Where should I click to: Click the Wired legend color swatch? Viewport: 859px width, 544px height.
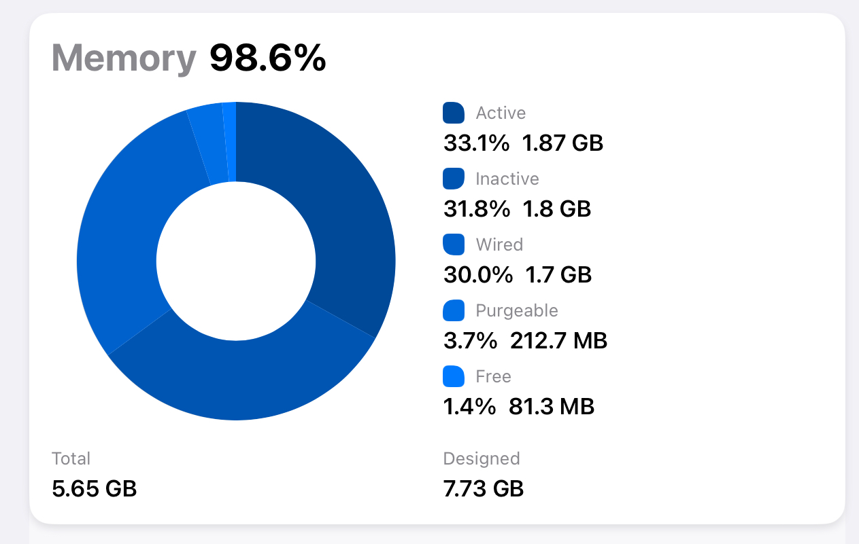[x=454, y=244]
